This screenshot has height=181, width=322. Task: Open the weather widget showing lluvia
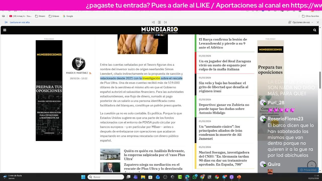point(12,177)
